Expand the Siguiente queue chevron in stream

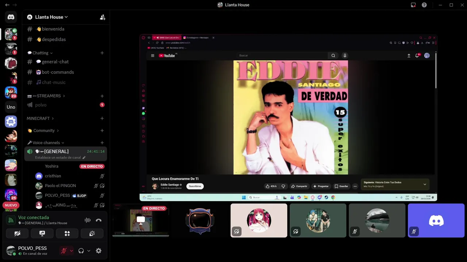[425, 184]
